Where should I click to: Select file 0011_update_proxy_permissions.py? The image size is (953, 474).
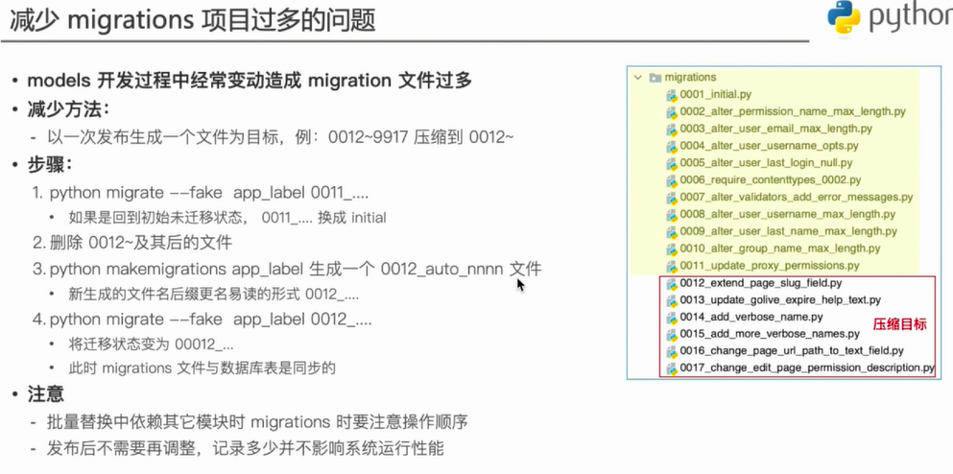click(x=770, y=266)
